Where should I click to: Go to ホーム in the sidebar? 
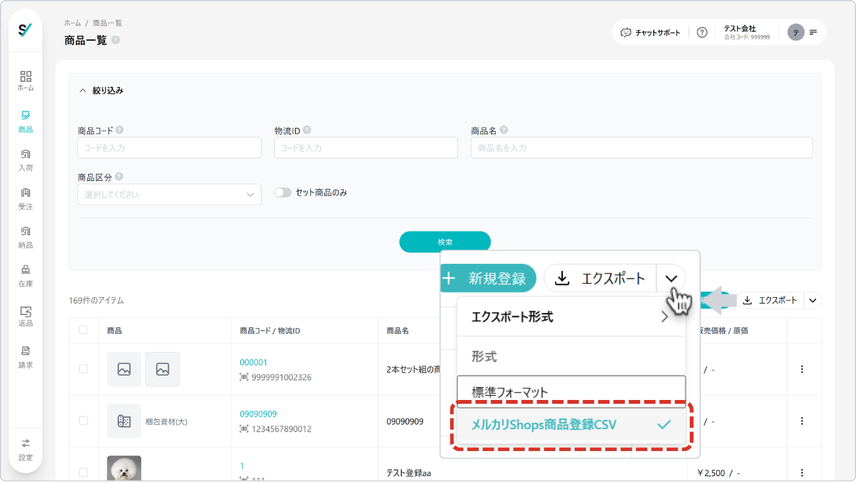(x=26, y=80)
